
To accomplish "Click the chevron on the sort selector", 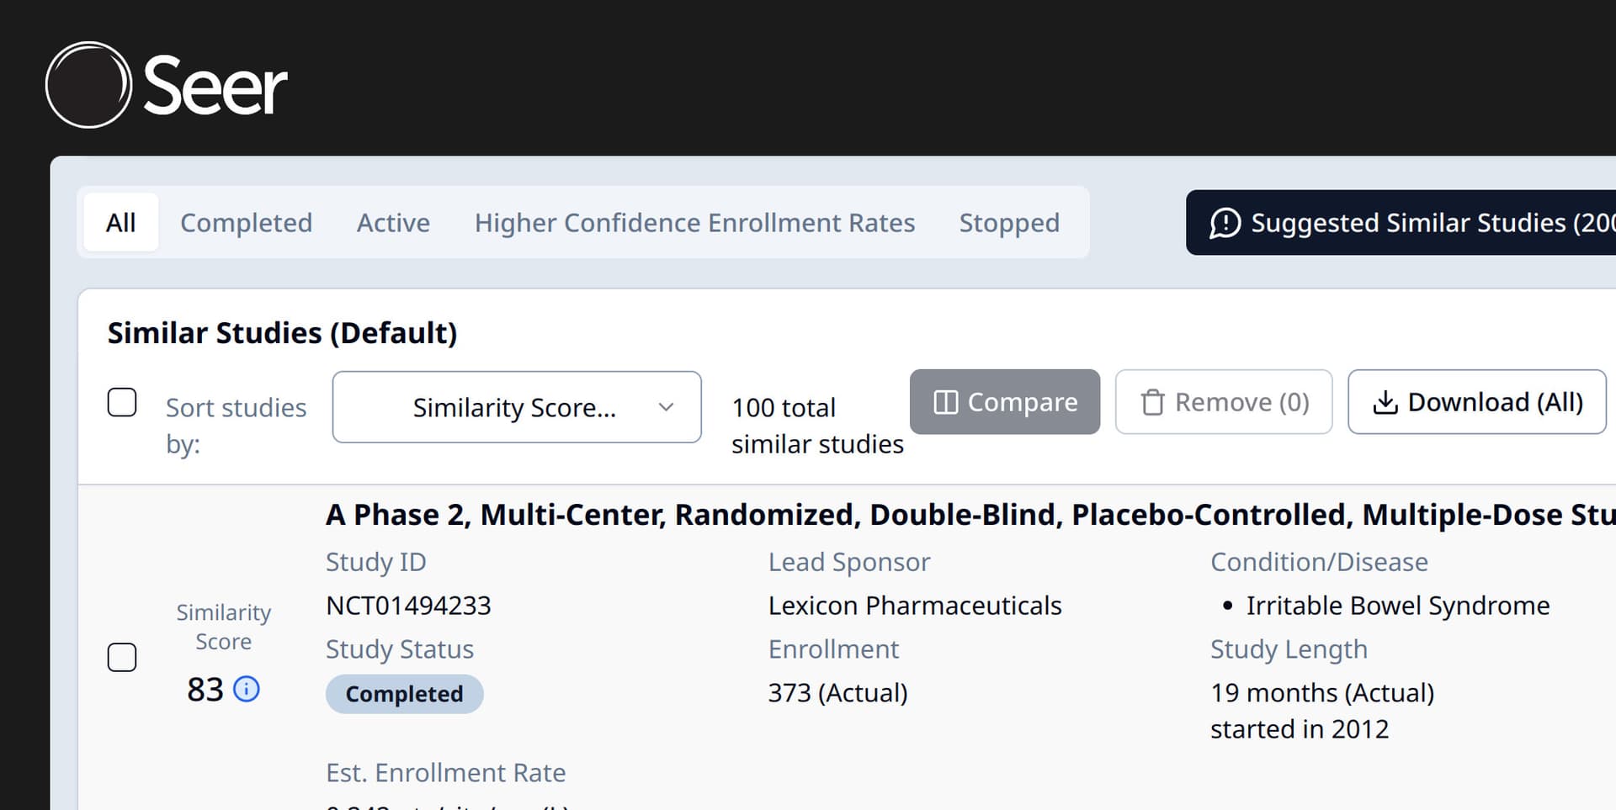I will [666, 407].
